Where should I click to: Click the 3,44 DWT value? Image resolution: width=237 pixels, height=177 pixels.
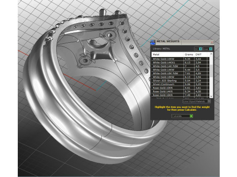pos(198,59)
